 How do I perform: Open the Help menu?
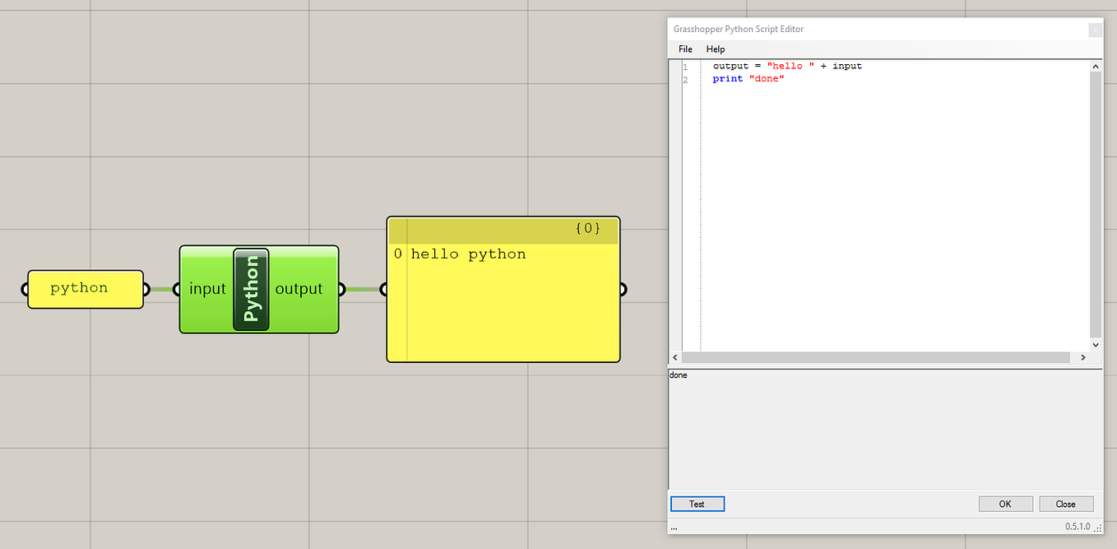[716, 49]
